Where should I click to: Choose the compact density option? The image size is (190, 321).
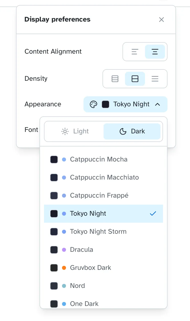tap(115, 79)
